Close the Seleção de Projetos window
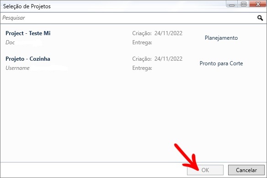Viewport: 267px width, 178px height. 258,4
